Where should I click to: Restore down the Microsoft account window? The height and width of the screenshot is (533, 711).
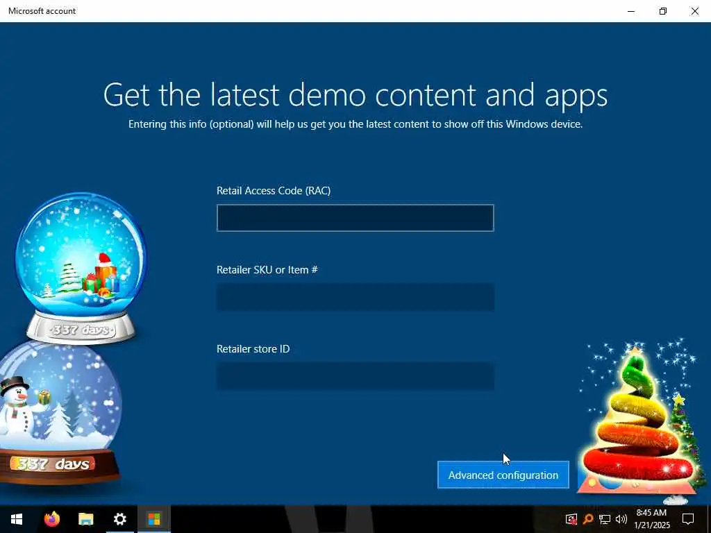pyautogui.click(x=663, y=11)
